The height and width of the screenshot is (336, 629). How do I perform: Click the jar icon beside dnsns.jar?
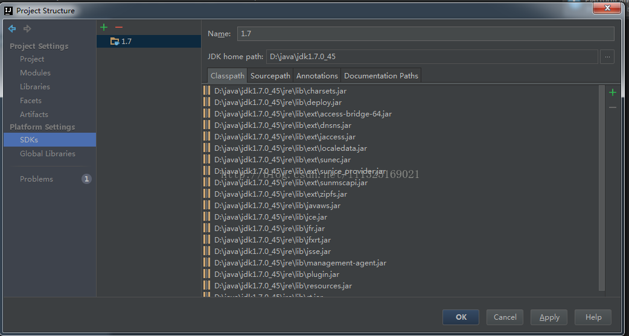206,125
